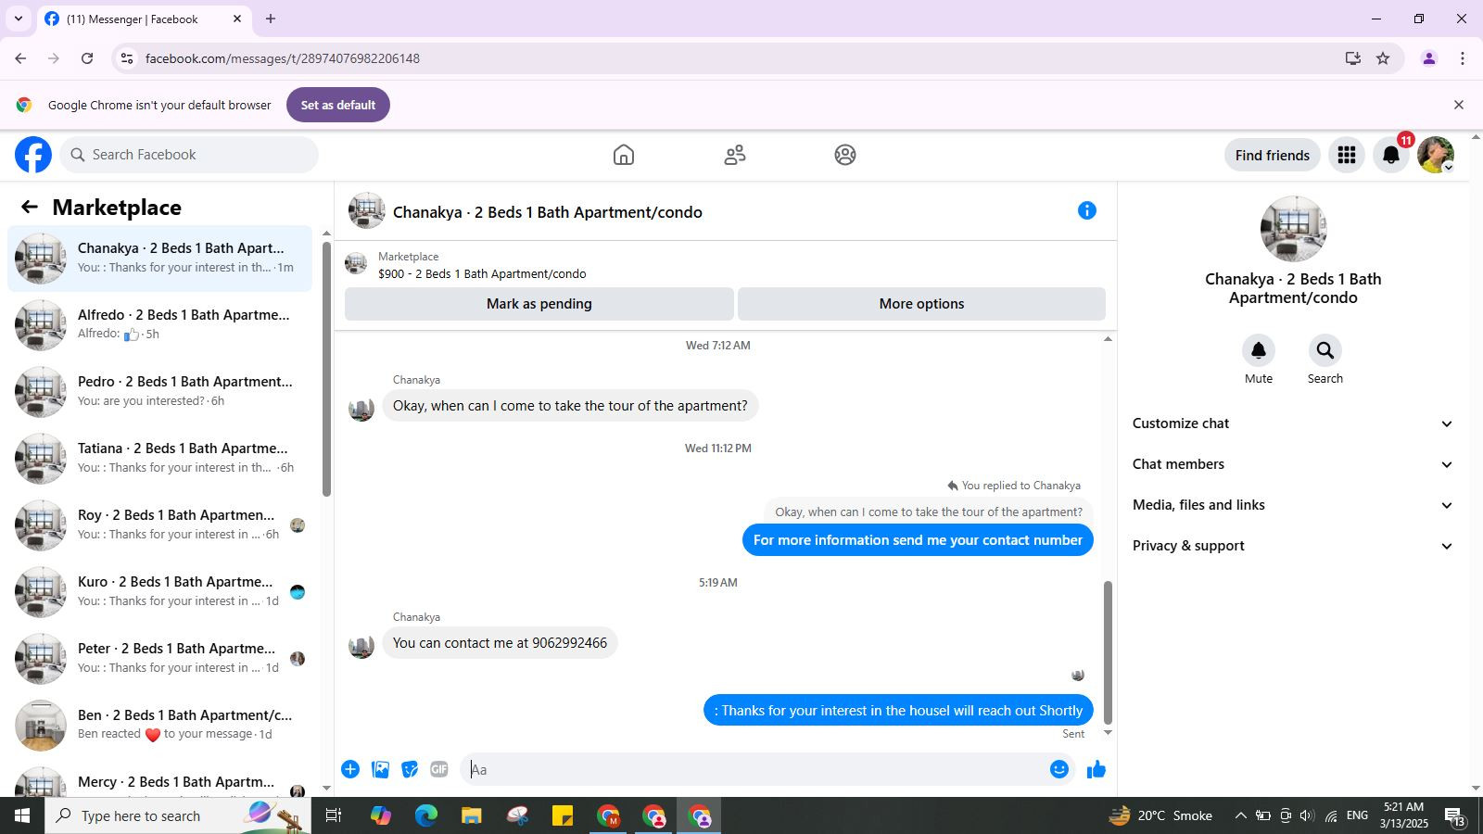1483x834 pixels.
Task: Launch Microsoft Edge from the taskbar
Action: click(x=425, y=815)
